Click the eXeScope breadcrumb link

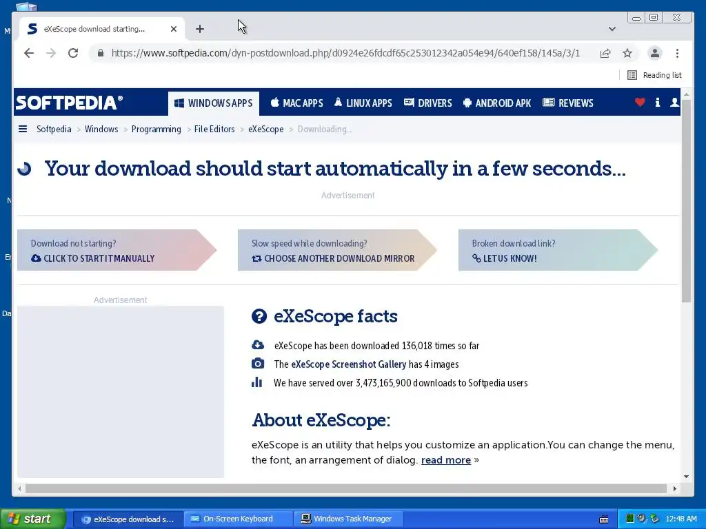point(265,129)
